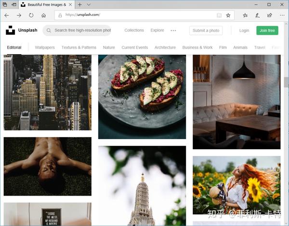Open the city skyscrapers photo
Screen dimensions: 289x226
click(x=48, y=92)
